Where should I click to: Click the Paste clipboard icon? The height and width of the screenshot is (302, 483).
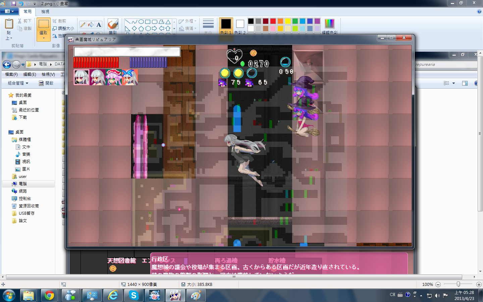9,24
